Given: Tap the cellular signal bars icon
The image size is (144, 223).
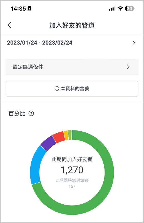Looking at the screenshot, I should coord(112,9).
